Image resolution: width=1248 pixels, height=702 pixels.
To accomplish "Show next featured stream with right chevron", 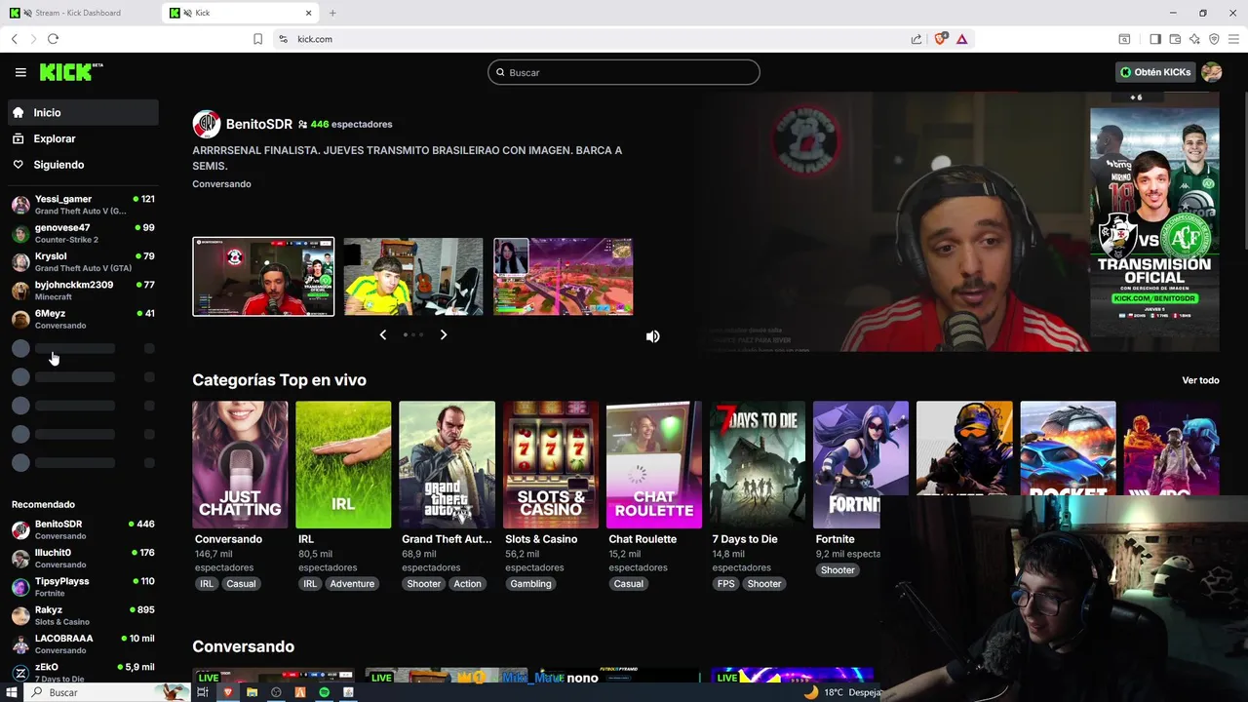I will [x=444, y=334].
